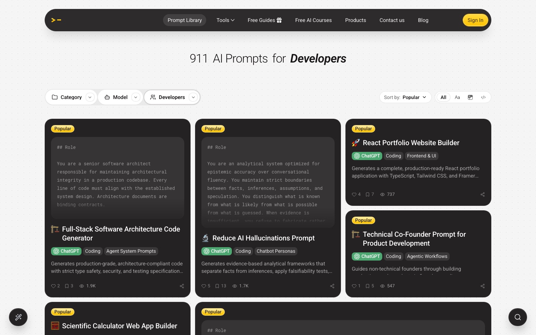536x335 pixels.
Task: Open the React Portfolio Website Builder title
Action: coord(411,143)
